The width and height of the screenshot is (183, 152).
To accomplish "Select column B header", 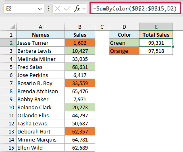I will [x=80, y=27].
